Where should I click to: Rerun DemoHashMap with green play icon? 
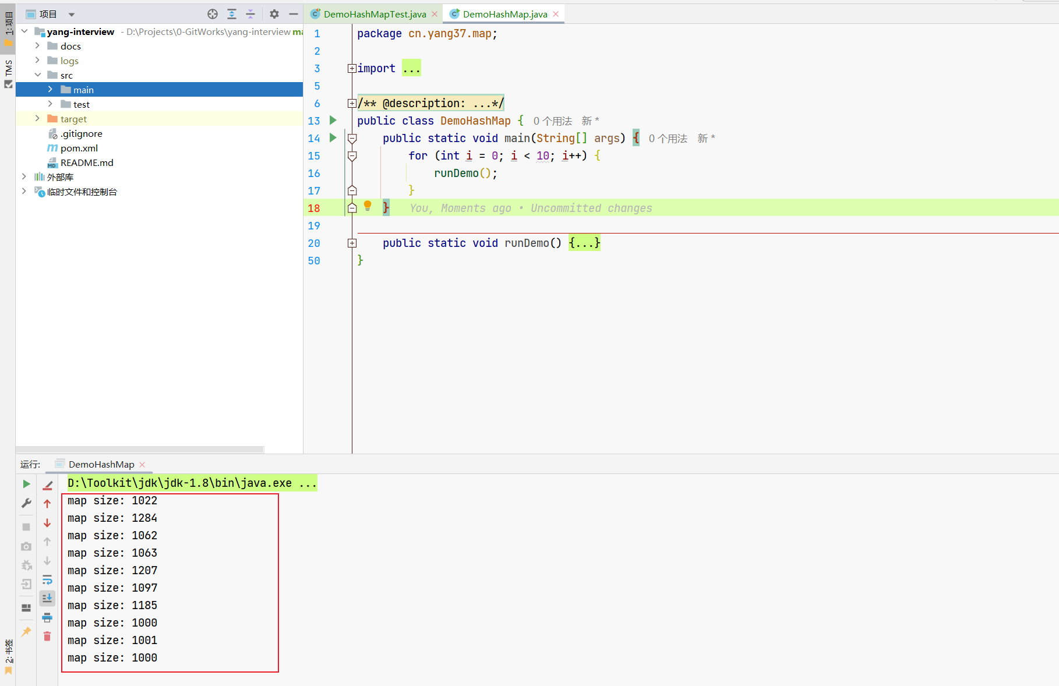click(26, 484)
